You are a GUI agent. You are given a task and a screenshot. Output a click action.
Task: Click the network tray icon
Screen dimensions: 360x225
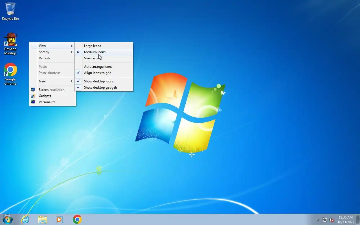(x=325, y=220)
